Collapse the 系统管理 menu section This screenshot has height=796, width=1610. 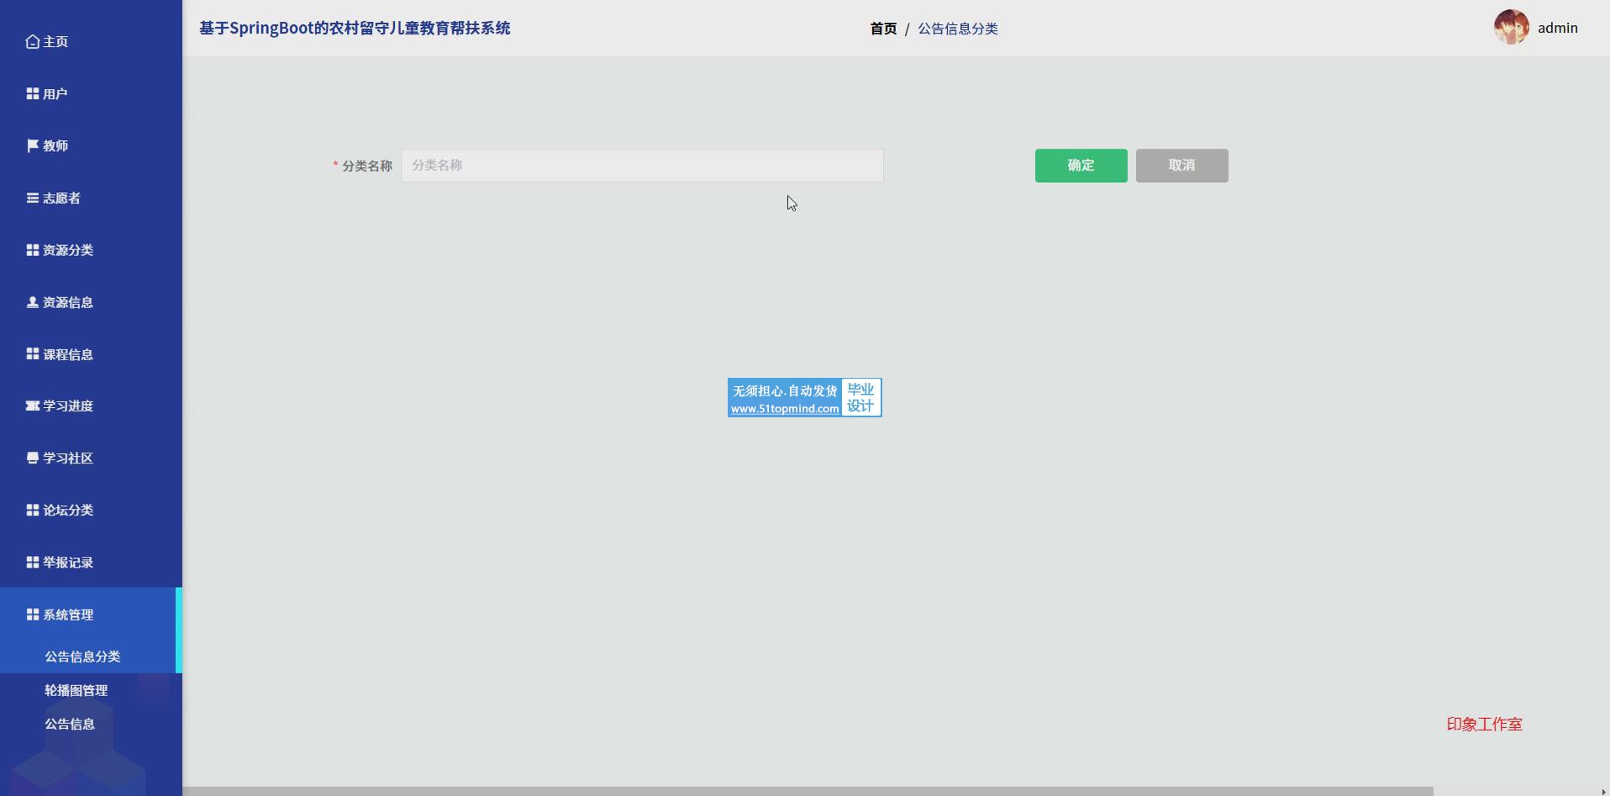[x=67, y=615]
